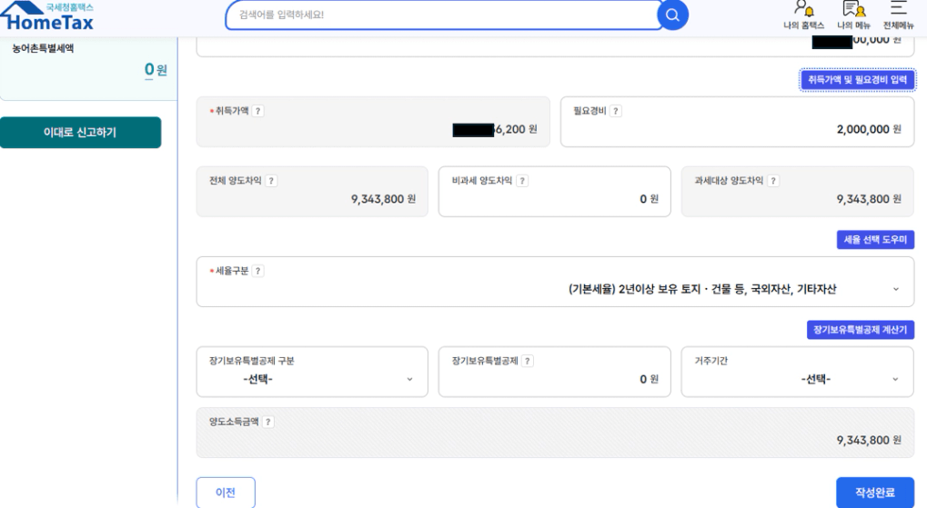The width and height of the screenshot is (927, 508).
Task: Show help for 전체 양도차익
Action: tap(271, 181)
